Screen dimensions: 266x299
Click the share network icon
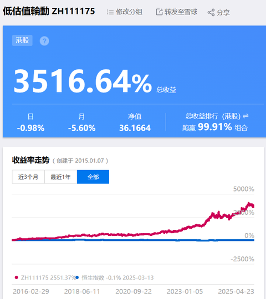click(211, 13)
